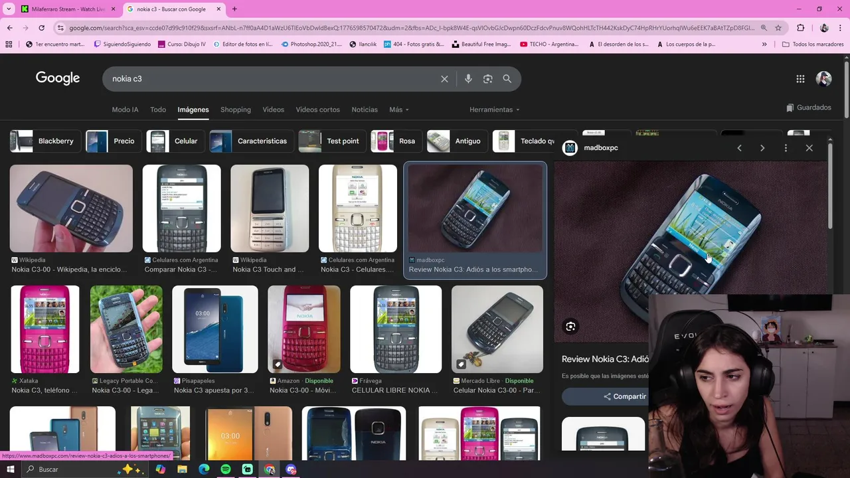Switch to the Videos cortos tab
This screenshot has width=850, height=478.
[x=317, y=110]
